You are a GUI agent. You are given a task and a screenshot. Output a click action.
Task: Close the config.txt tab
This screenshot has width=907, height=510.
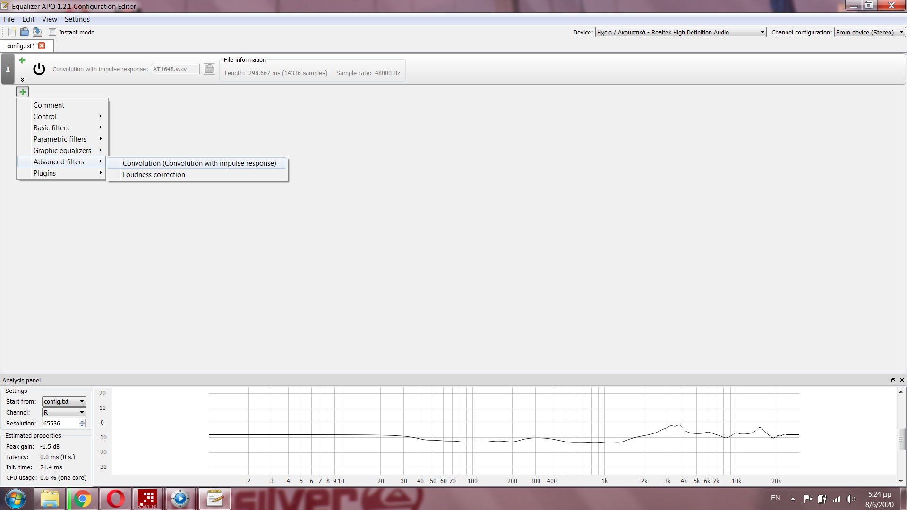(42, 46)
